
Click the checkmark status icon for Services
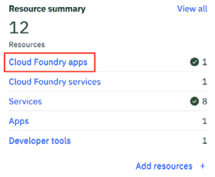click(194, 101)
